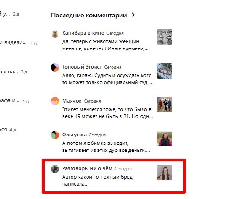Expand Последние комментарии chevron arrow
The image size is (247, 199).
133,15
